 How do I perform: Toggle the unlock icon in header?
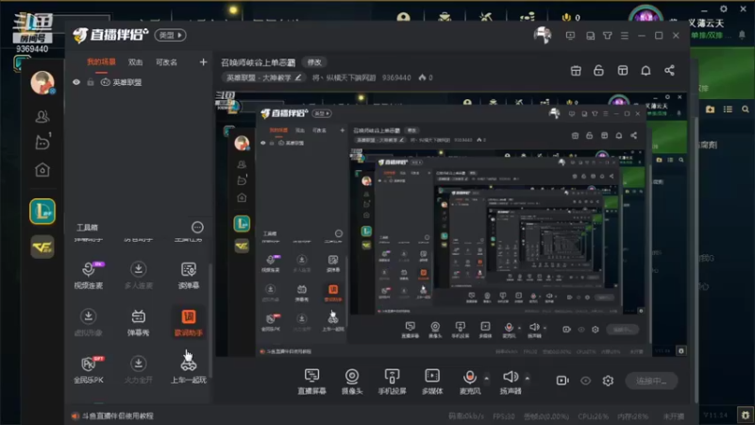598,70
